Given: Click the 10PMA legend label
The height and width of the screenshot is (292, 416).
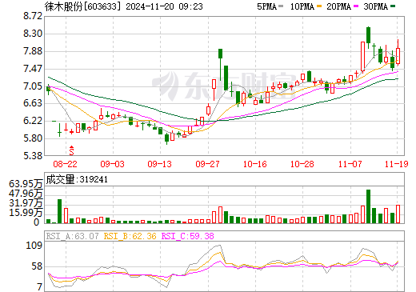Looking at the screenshot, I should pyautogui.click(x=302, y=6).
